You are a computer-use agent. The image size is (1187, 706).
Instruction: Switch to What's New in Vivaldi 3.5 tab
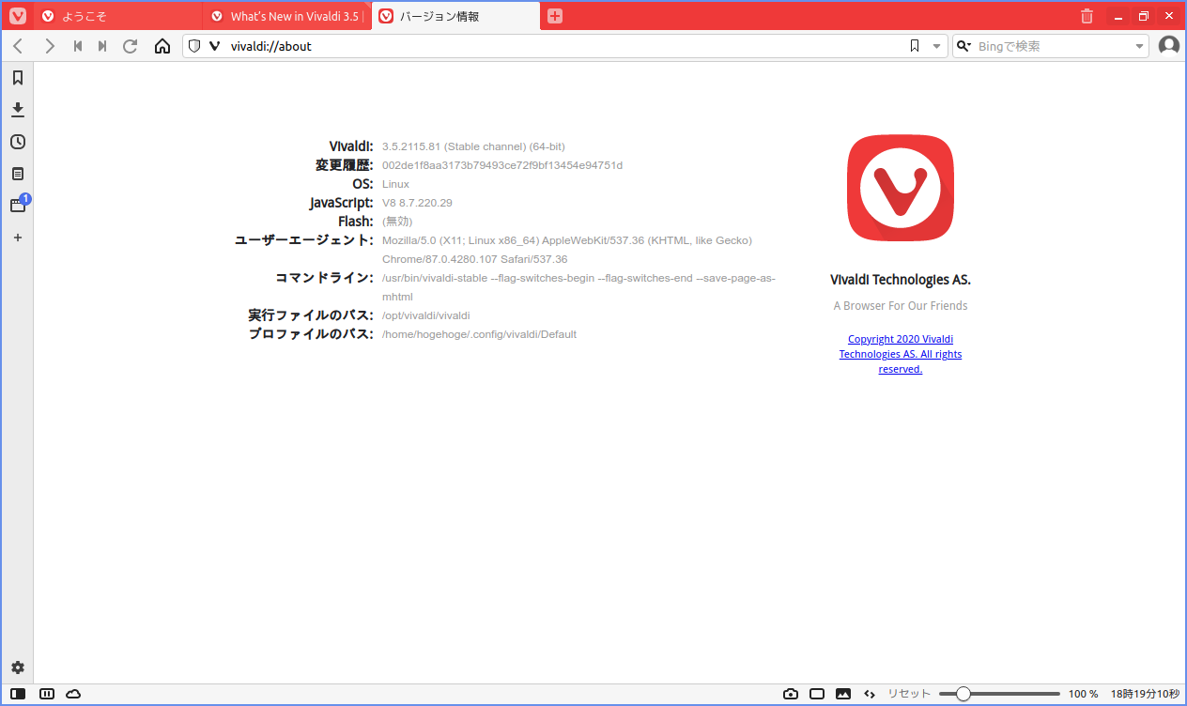point(287,16)
